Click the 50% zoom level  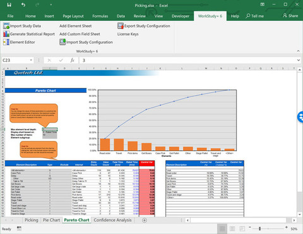point(294,229)
